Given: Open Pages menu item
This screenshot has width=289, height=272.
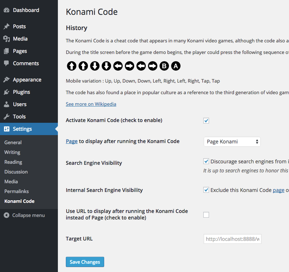Looking at the screenshot, I should pos(29,51).
